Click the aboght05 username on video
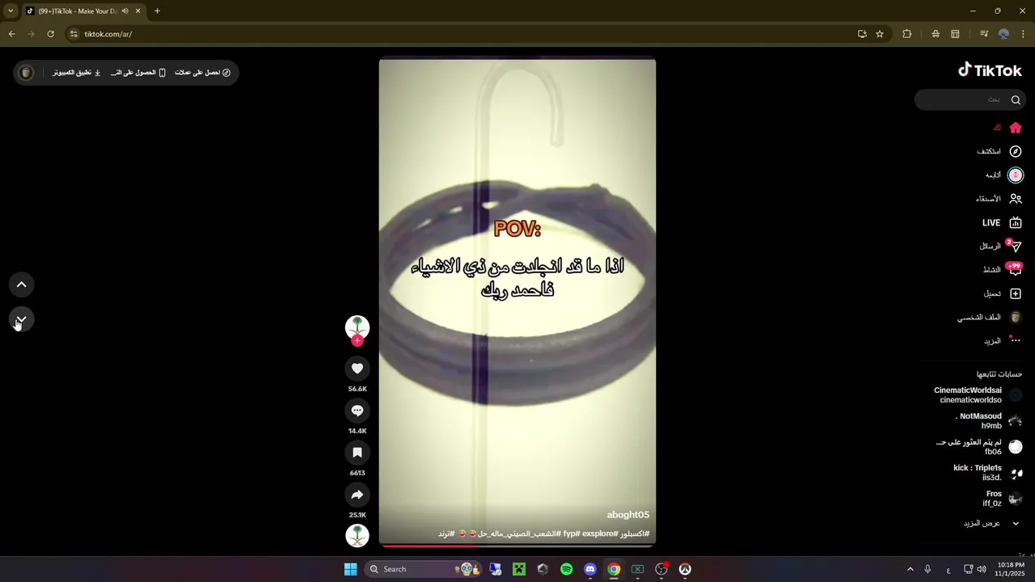 (628, 515)
